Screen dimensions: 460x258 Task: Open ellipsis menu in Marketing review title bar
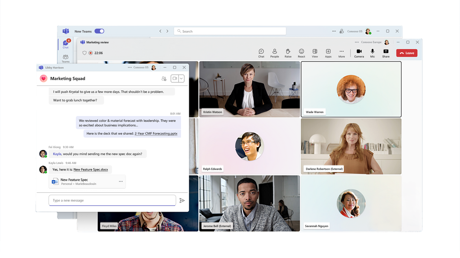357,42
